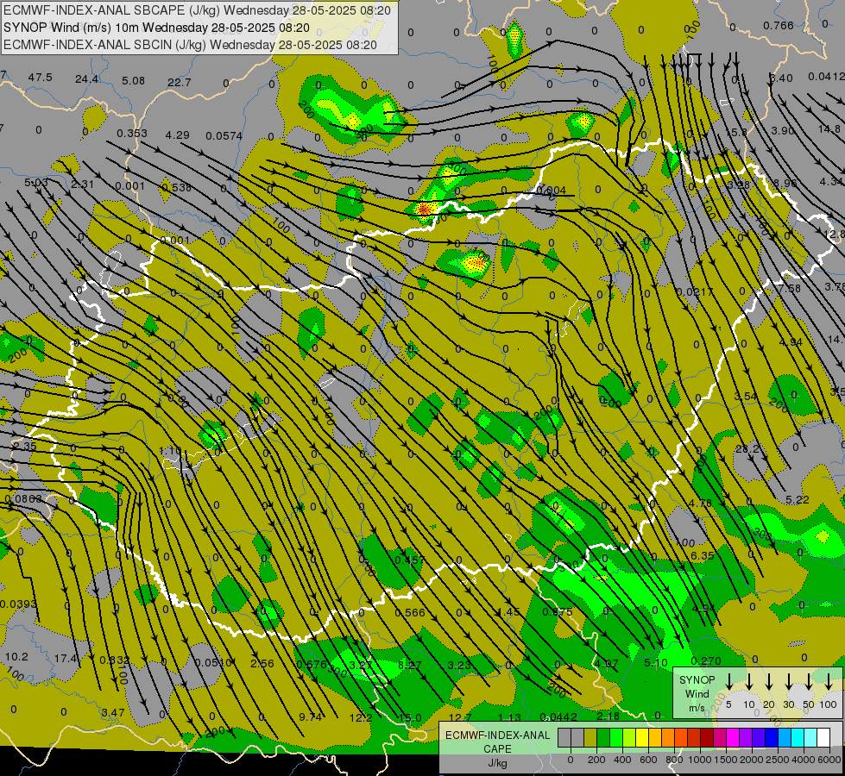Click the wind legend arrow above 30
Viewport: 845px width, 776px height.
coord(789,682)
